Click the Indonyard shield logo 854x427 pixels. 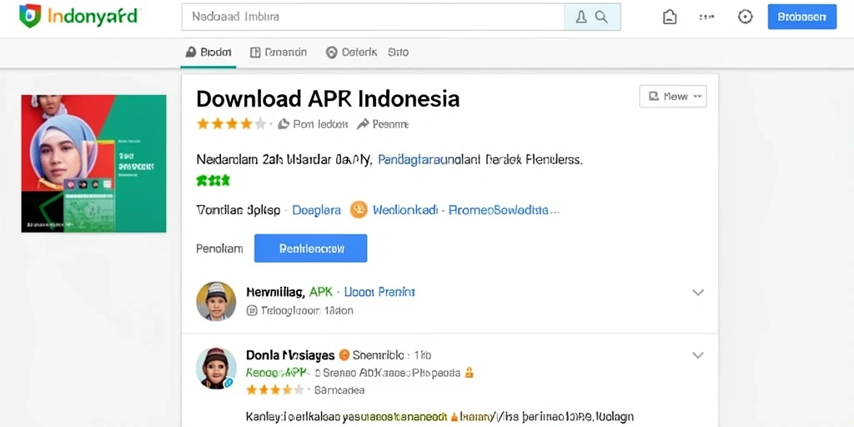pos(30,16)
